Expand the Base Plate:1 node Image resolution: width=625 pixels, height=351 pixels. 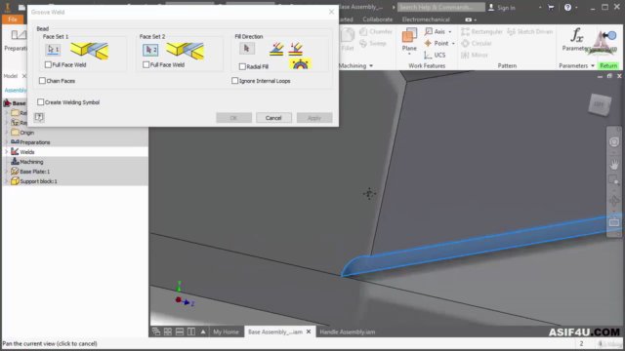tap(6, 172)
